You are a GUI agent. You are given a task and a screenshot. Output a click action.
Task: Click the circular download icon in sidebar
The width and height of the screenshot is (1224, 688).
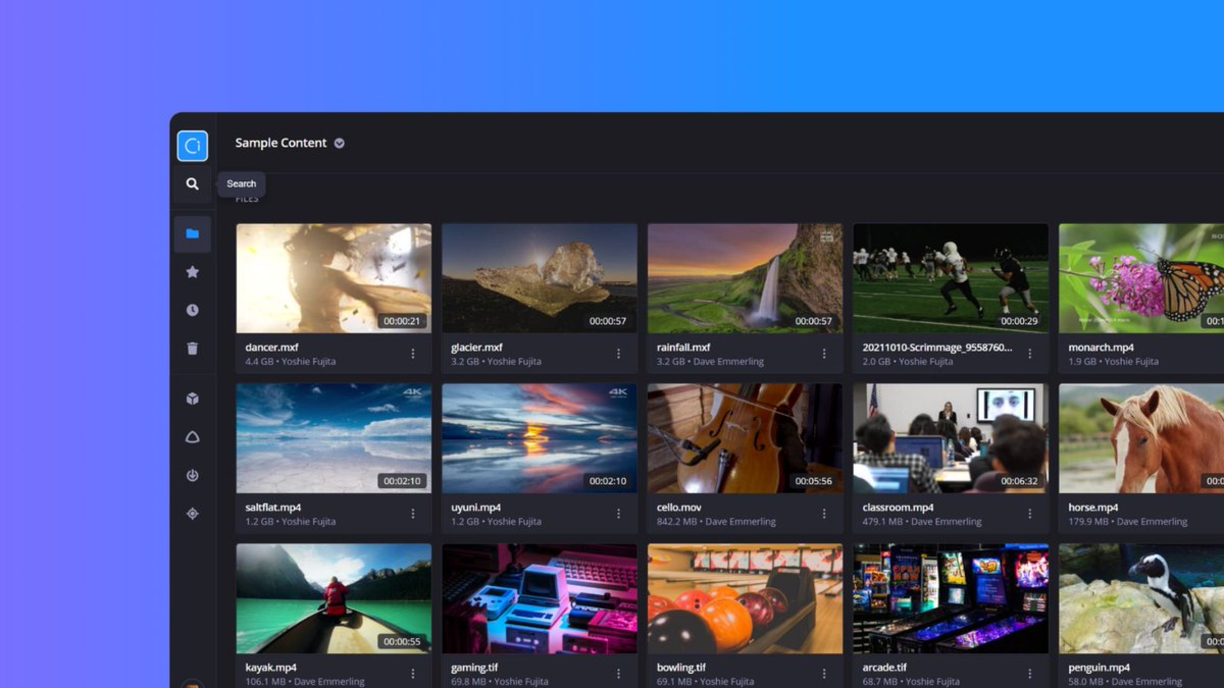(x=192, y=475)
